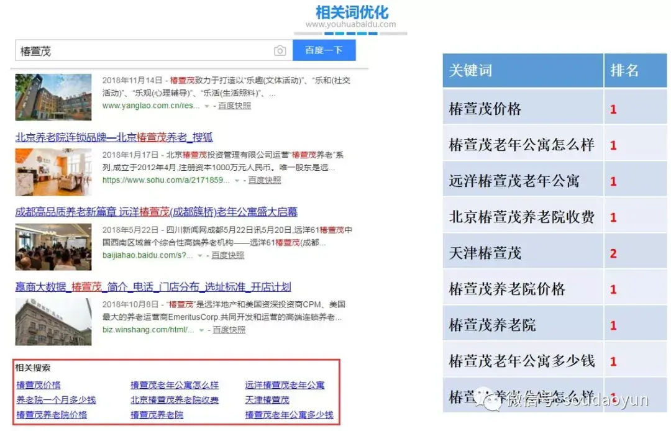Click the baijiahao.baidu.com/s?... URL
This screenshot has width=671, height=431.
click(x=148, y=255)
